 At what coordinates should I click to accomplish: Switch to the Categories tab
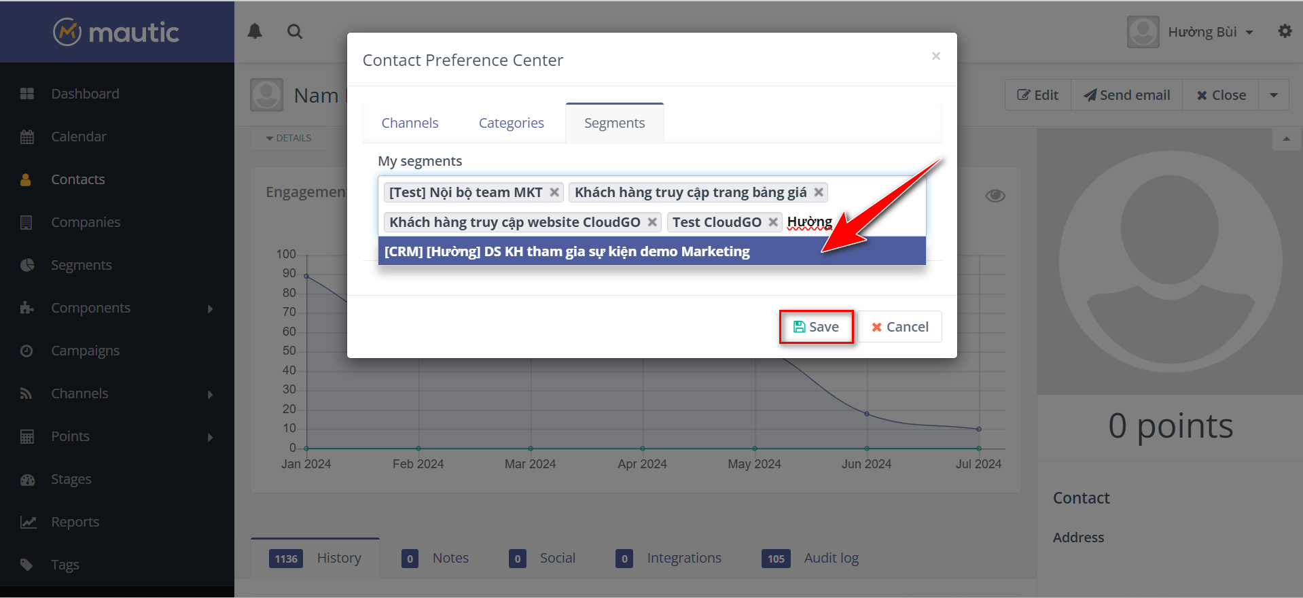[x=511, y=123]
